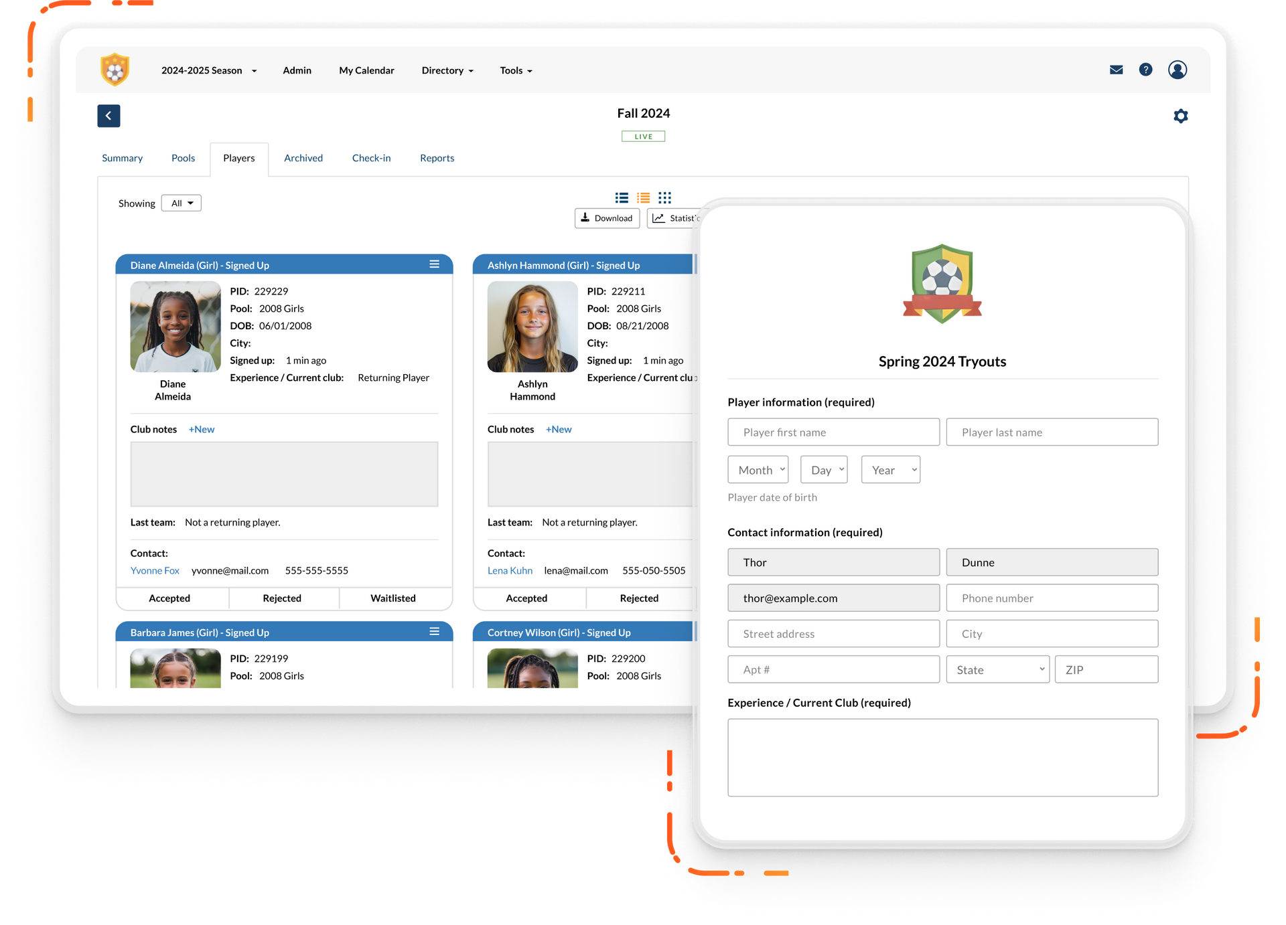Click the back arrow navigation icon

109,114
